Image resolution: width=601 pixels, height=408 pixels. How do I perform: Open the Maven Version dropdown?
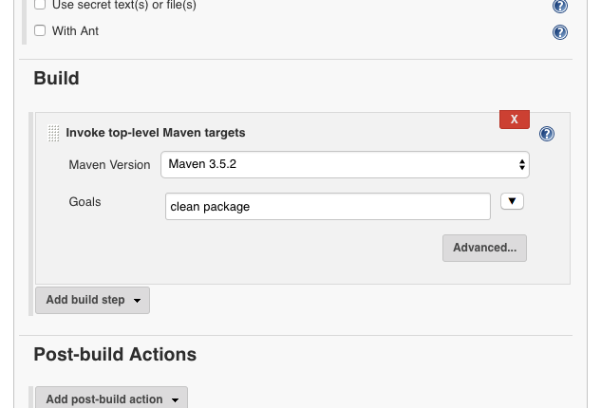coord(345,164)
